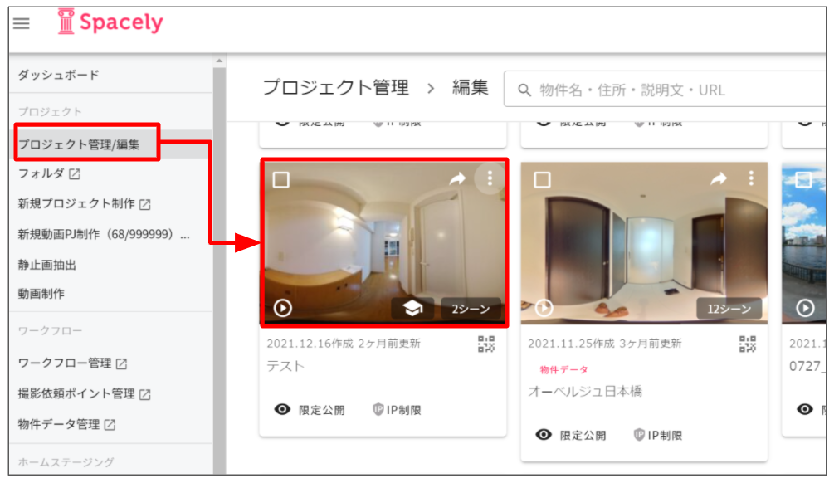Toggle visibility eye on the 0727 card
This screenshot has height=483, width=839.
click(x=805, y=410)
